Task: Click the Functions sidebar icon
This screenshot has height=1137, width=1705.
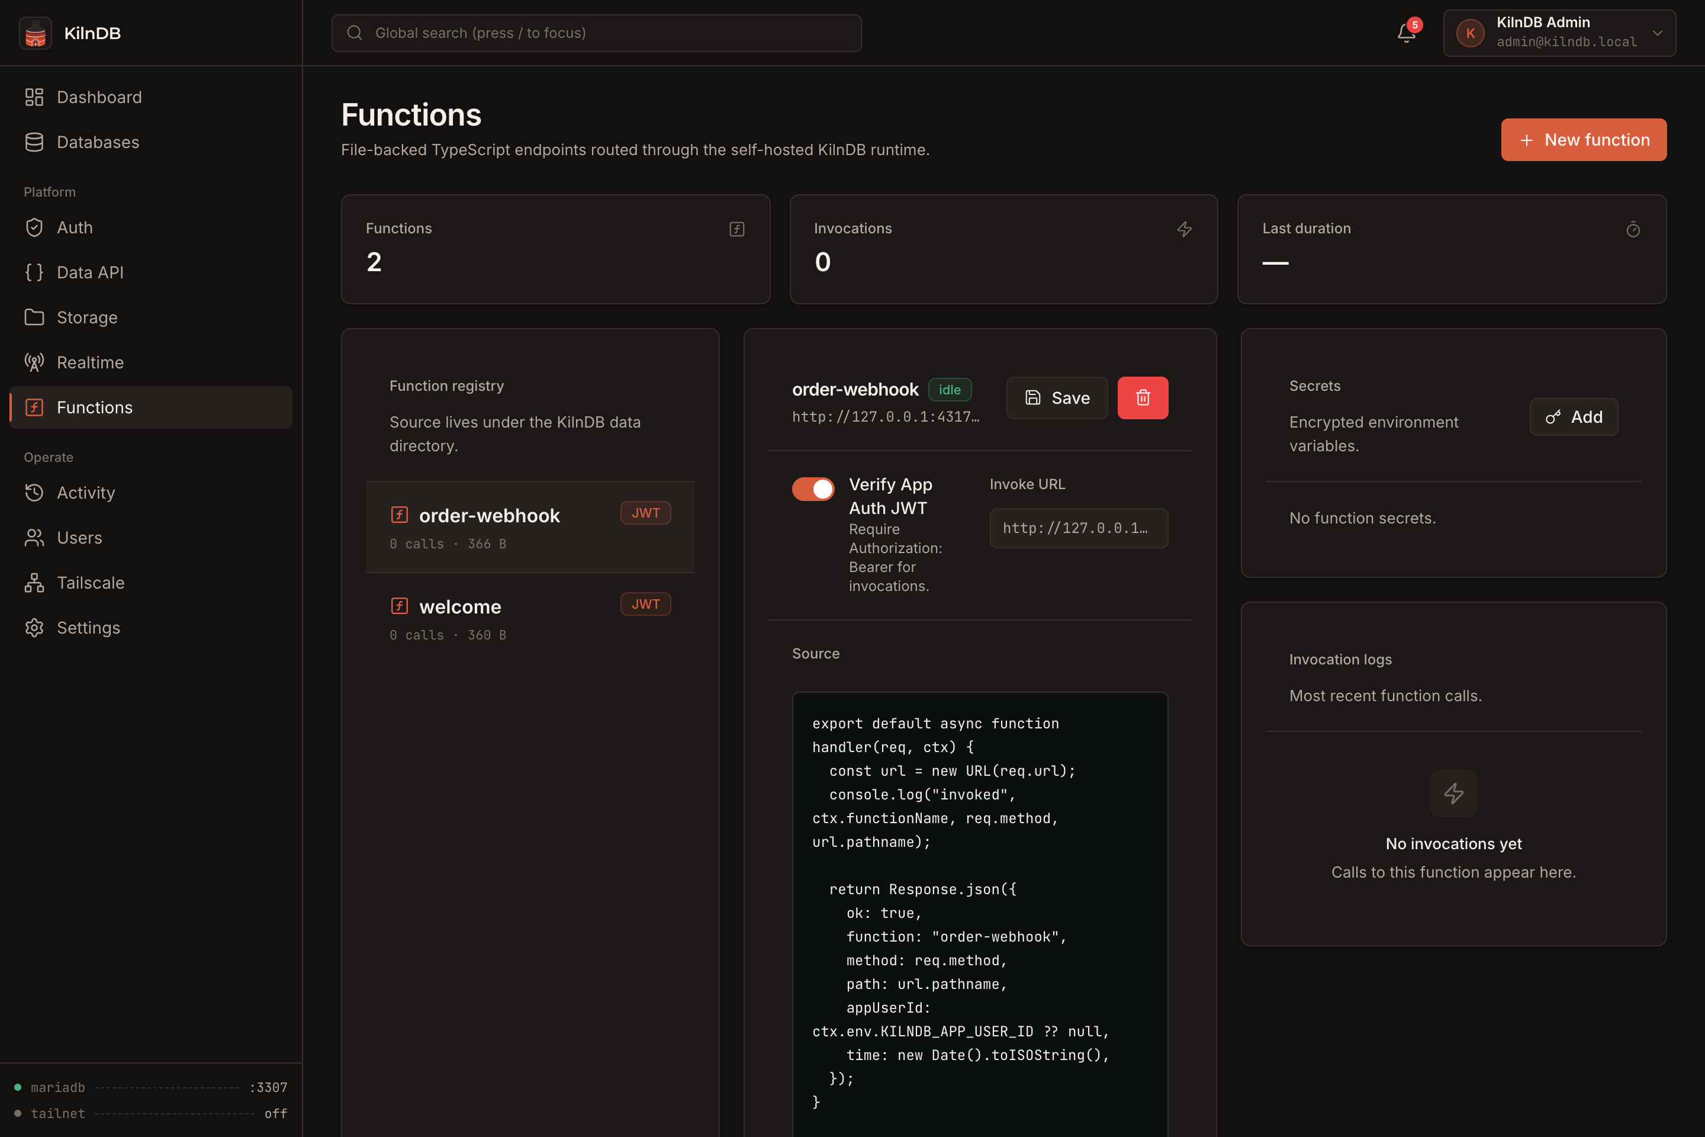Action: 34,407
